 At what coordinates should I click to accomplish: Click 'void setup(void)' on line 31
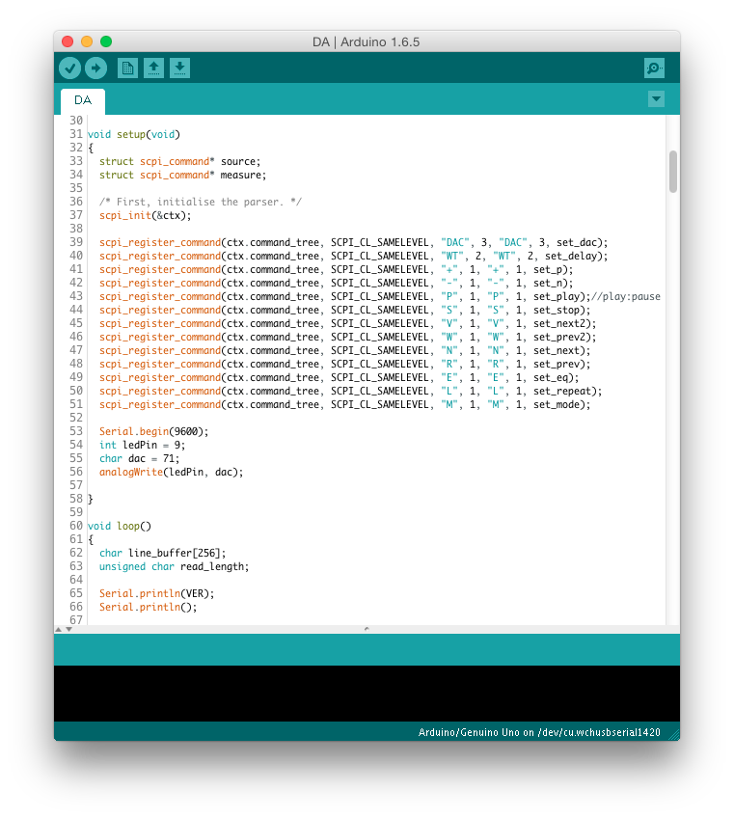coord(134,135)
